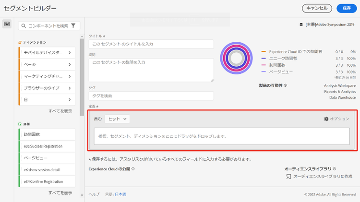This screenshot has width=360, height=202.
Task: Click the キャンセル button
Action: [x=317, y=8]
